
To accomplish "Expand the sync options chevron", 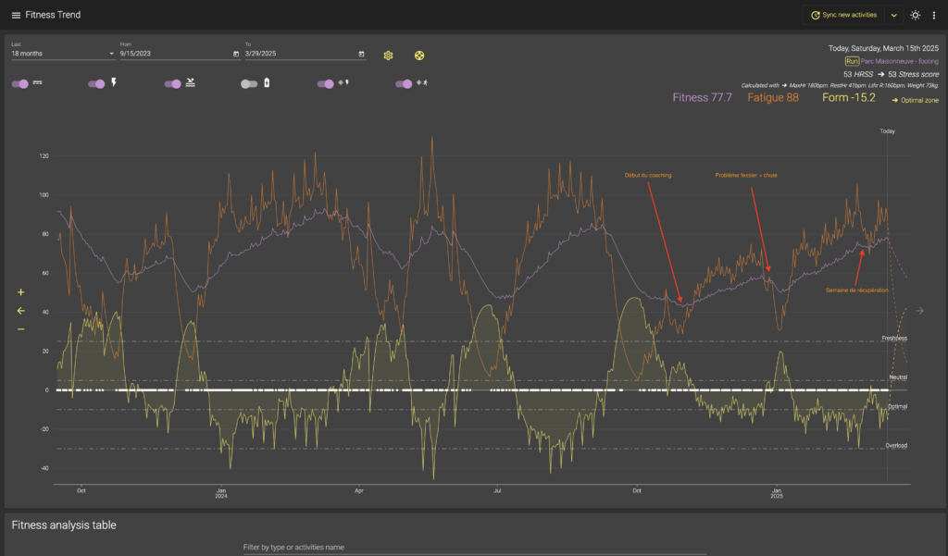I will pos(893,15).
